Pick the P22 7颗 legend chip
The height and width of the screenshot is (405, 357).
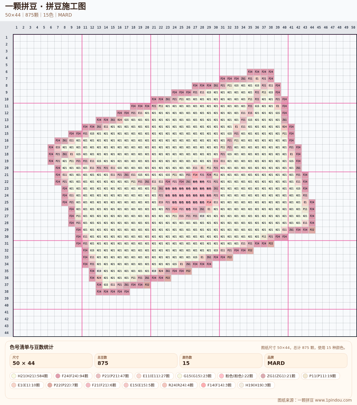(x=64, y=385)
